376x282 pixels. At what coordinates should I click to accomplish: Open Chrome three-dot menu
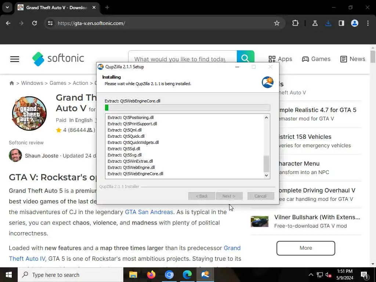[368, 23]
